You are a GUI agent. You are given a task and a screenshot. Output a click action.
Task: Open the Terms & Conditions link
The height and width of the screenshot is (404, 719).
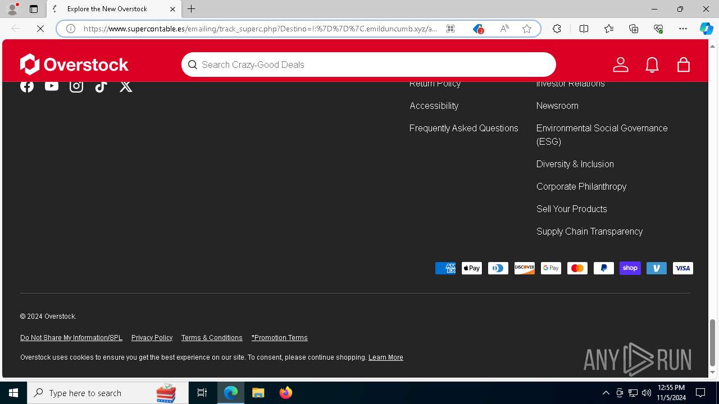point(212,338)
